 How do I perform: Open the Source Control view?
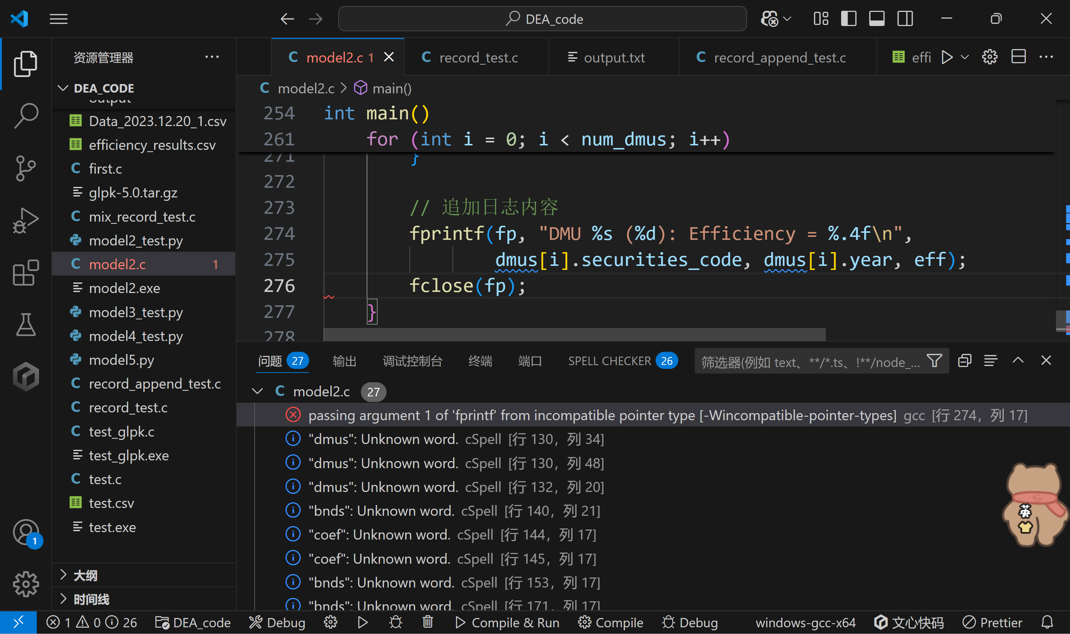tap(26, 168)
